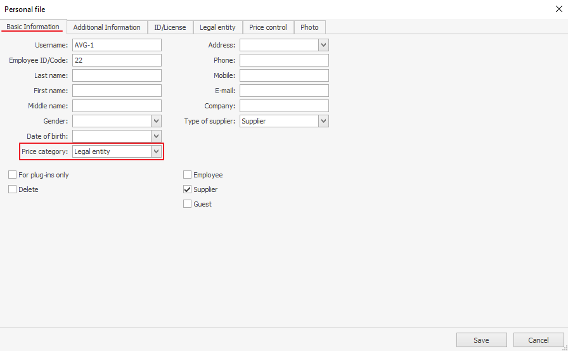Image resolution: width=568 pixels, height=351 pixels.
Task: Expand the Gender dropdown
Action: click(x=156, y=121)
